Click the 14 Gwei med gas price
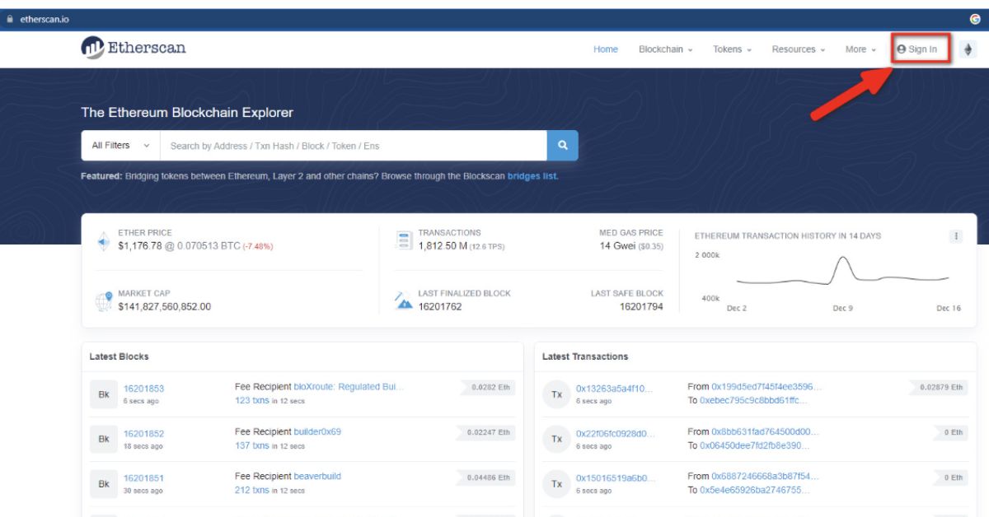This screenshot has height=517, width=989. 618,246
